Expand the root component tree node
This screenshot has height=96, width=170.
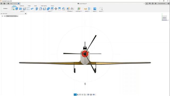pyautogui.click(x=2, y=16)
